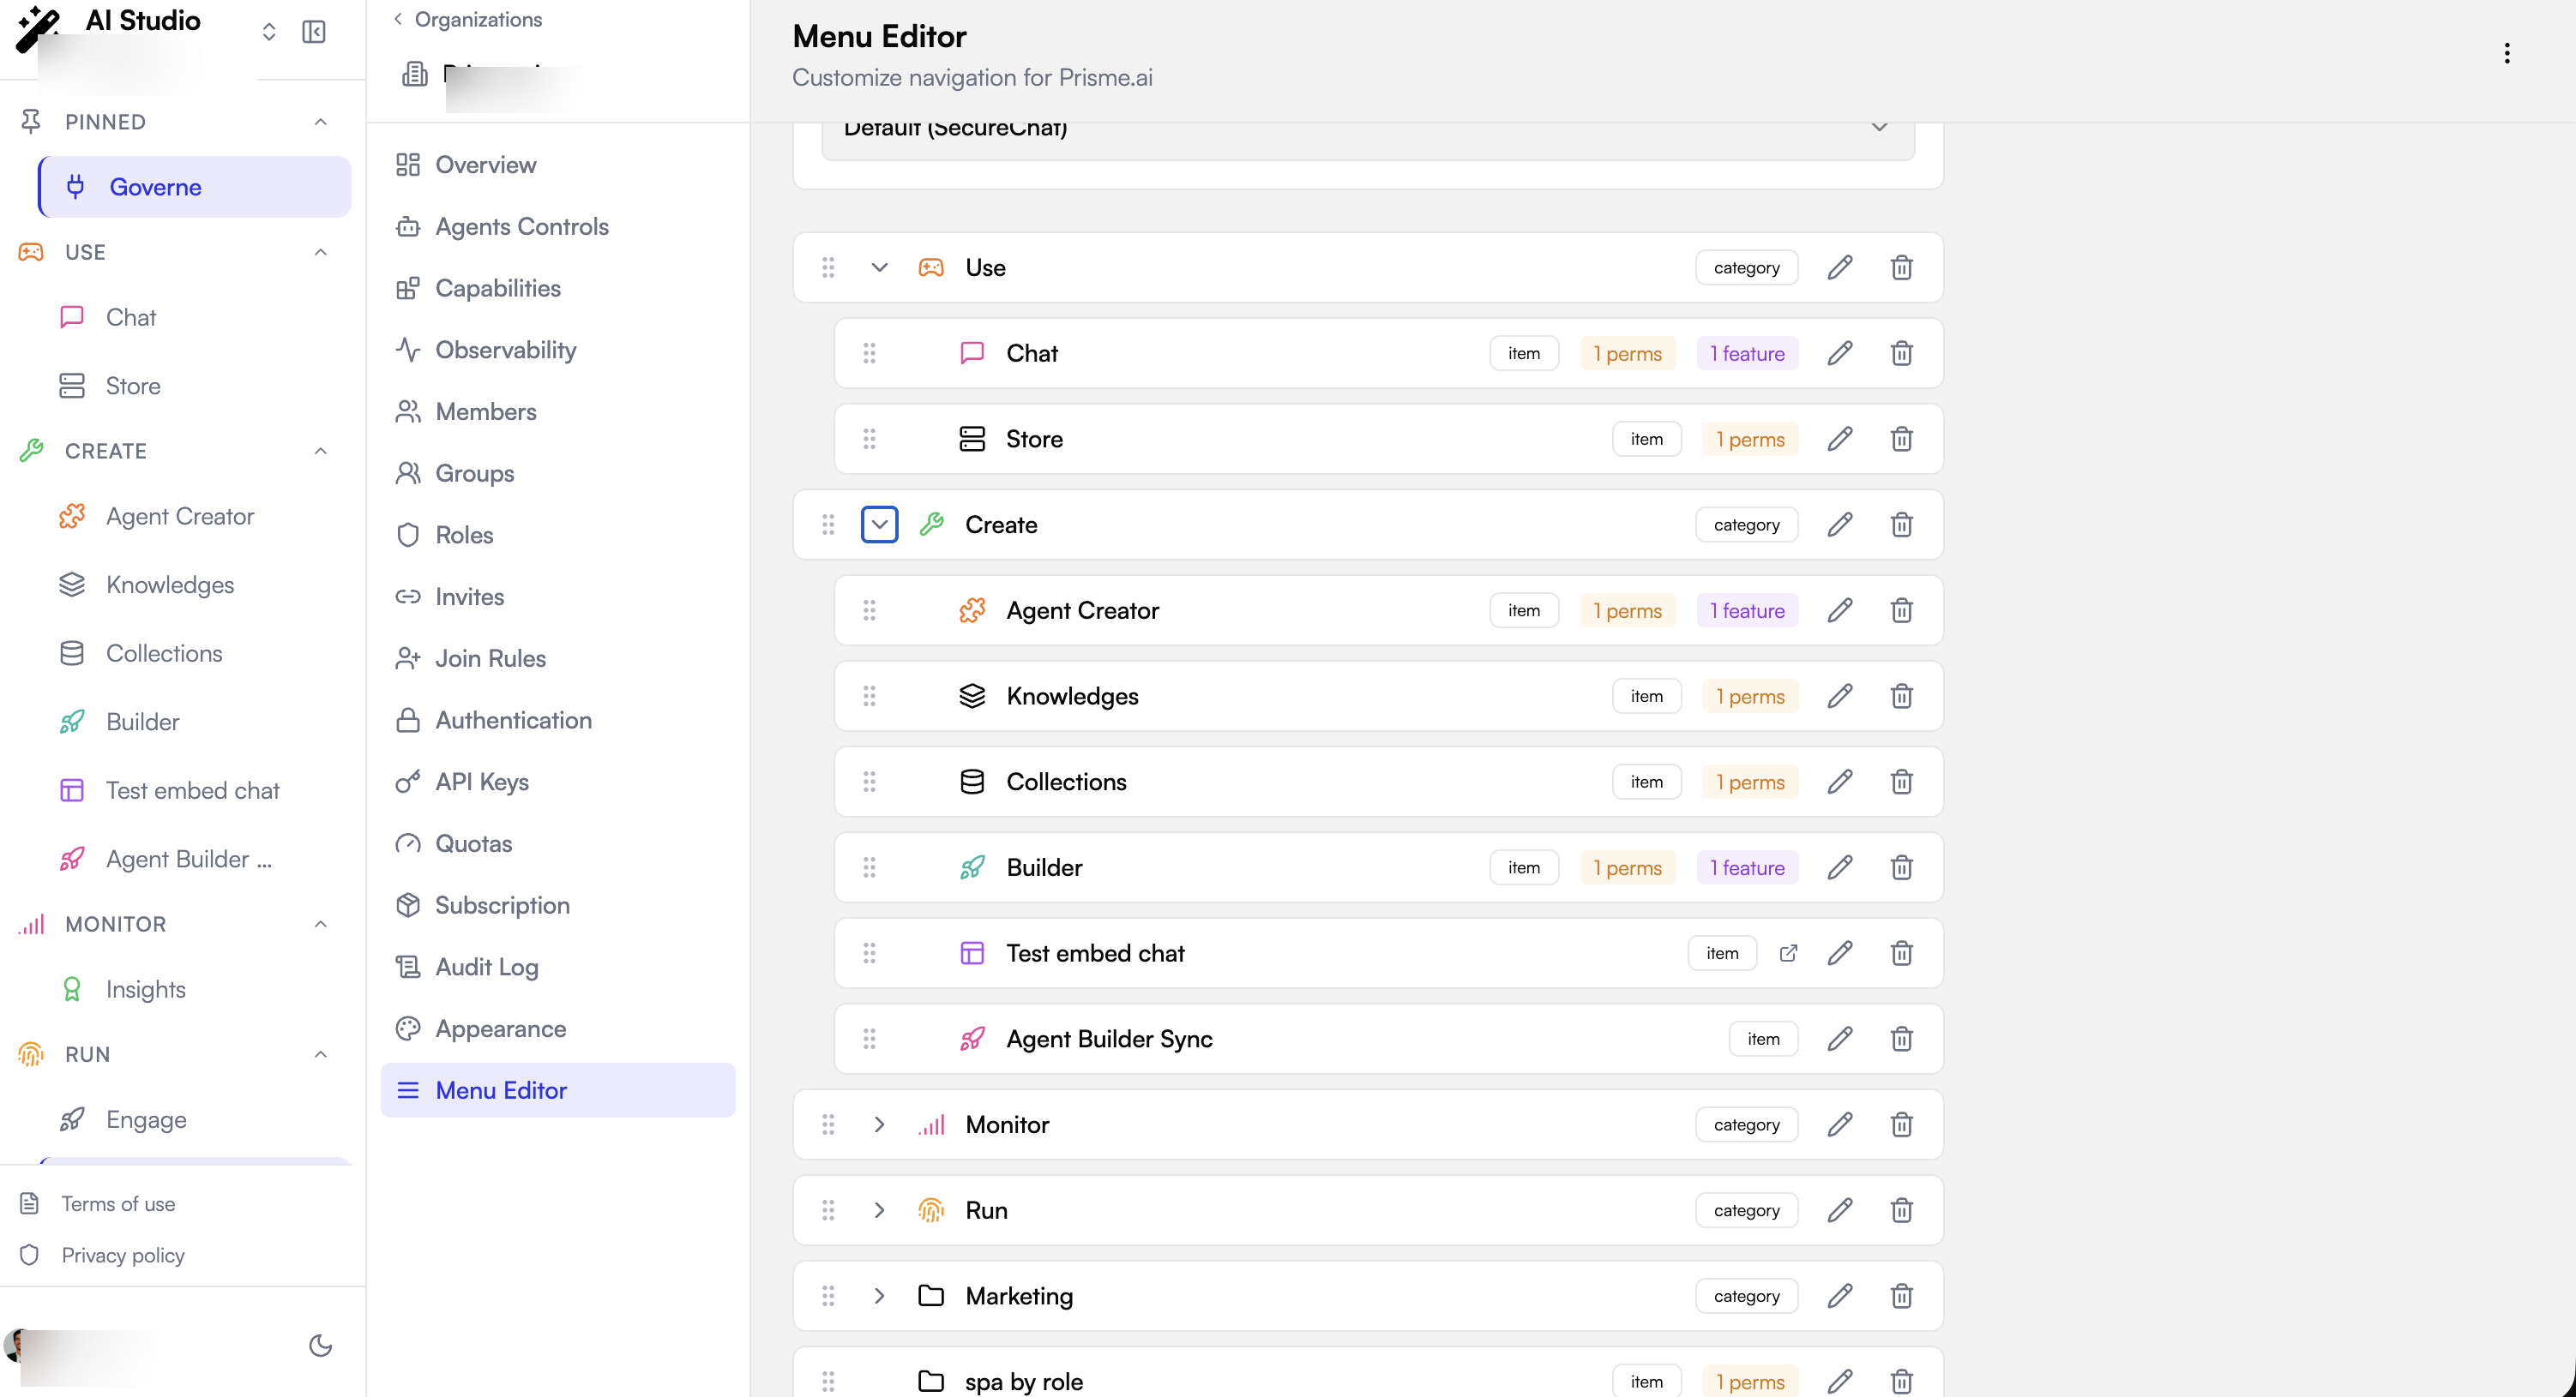Open Privacy policy link
Viewport: 2576px width, 1397px height.
122,1255
